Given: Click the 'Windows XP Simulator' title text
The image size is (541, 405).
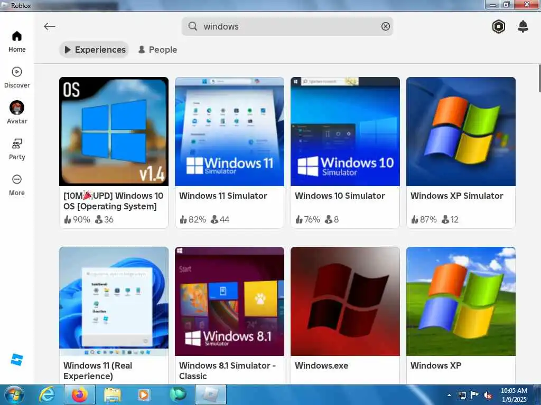Looking at the screenshot, I should pyautogui.click(x=456, y=196).
